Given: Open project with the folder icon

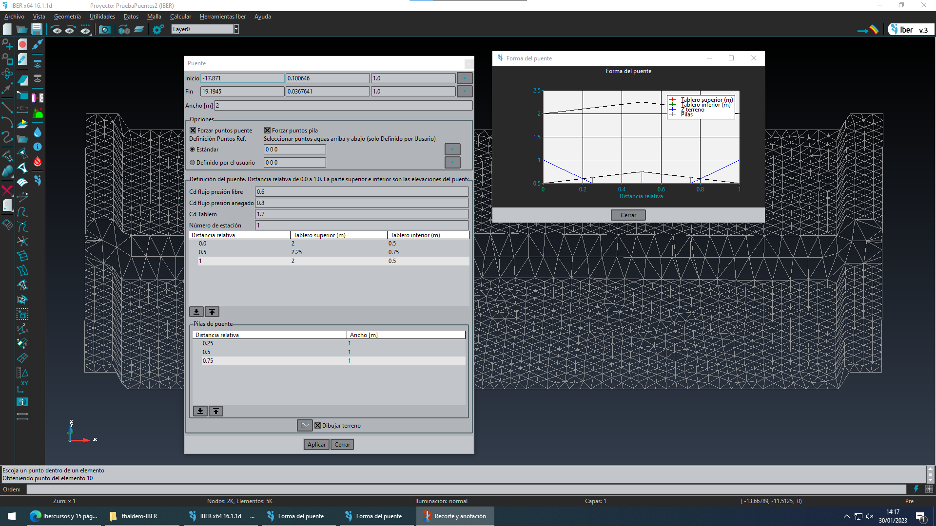Looking at the screenshot, I should point(22,30).
